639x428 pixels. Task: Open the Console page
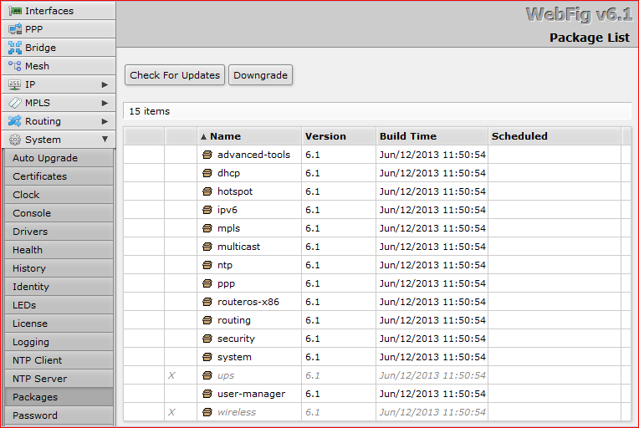[59, 213]
